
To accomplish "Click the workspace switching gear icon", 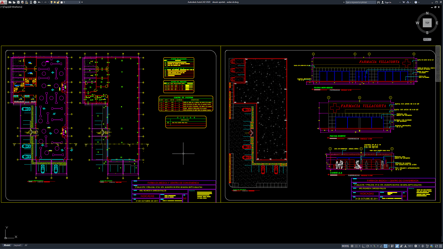I will pos(416,246).
